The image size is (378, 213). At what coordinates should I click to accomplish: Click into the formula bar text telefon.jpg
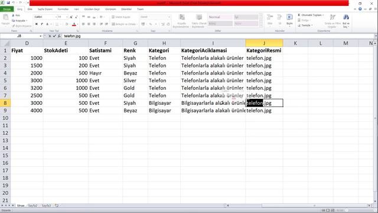[x=72, y=36]
